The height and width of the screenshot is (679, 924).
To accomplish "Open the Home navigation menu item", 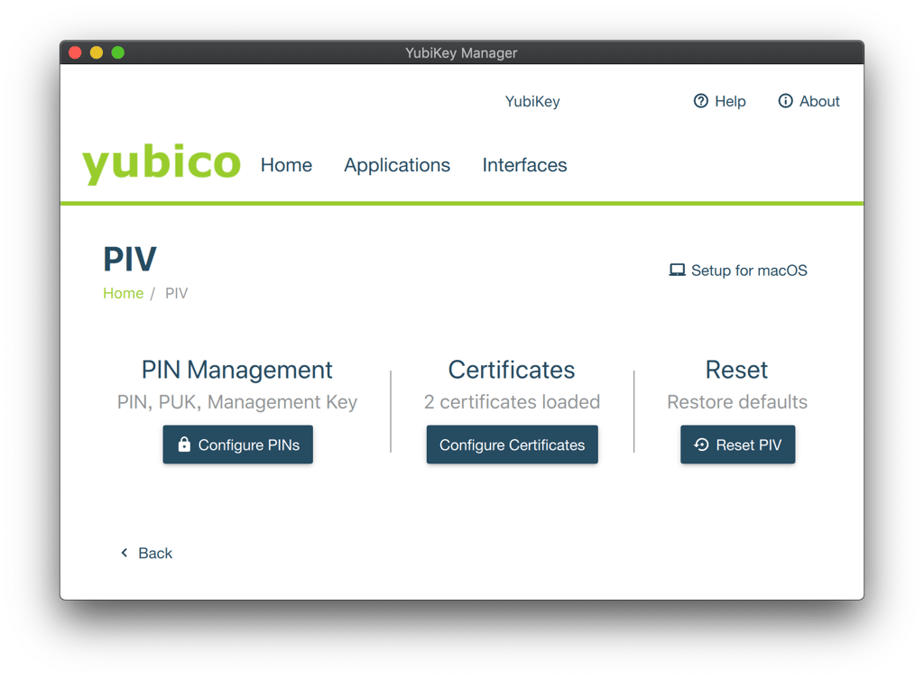I will (286, 165).
